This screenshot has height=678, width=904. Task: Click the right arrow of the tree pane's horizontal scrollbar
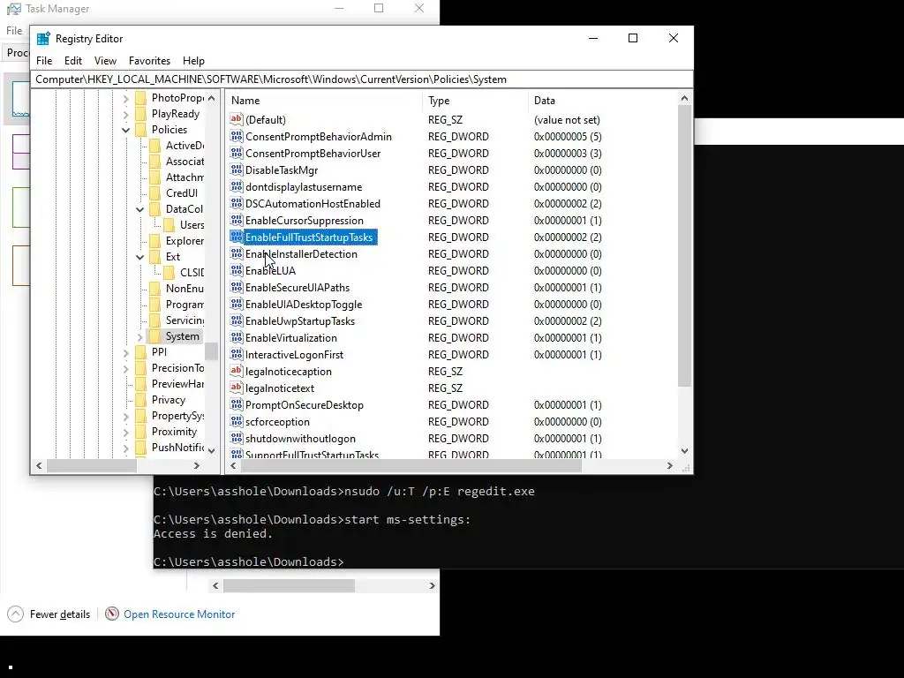click(x=197, y=466)
